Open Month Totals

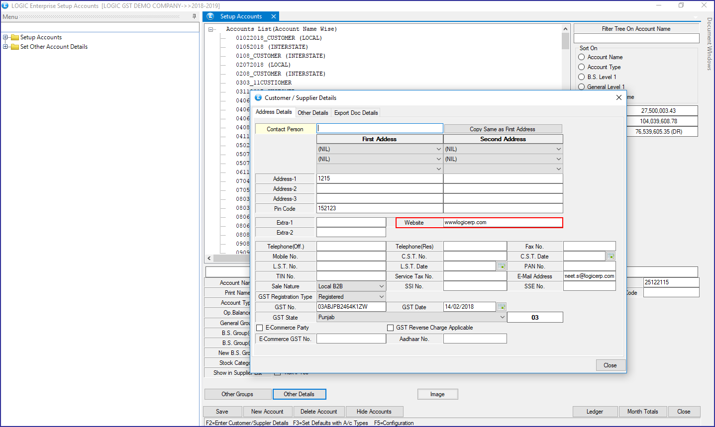[643, 412]
